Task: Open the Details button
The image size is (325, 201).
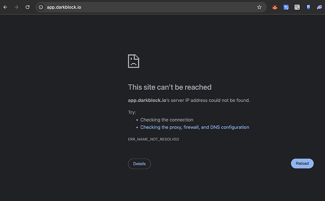Action: 139,164
